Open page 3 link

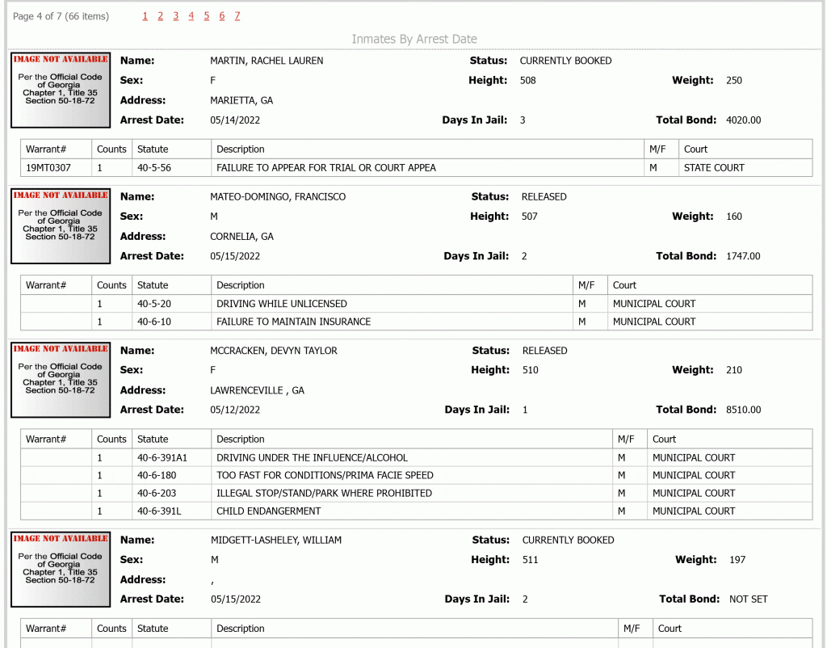click(175, 16)
